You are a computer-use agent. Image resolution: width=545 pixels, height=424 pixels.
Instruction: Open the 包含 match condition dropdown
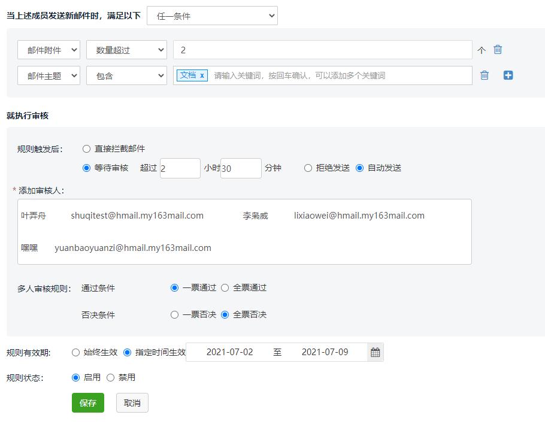pyautogui.click(x=126, y=75)
